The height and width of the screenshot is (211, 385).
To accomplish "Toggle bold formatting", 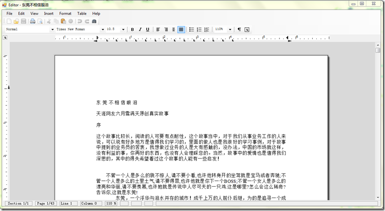I will tap(132, 29).
